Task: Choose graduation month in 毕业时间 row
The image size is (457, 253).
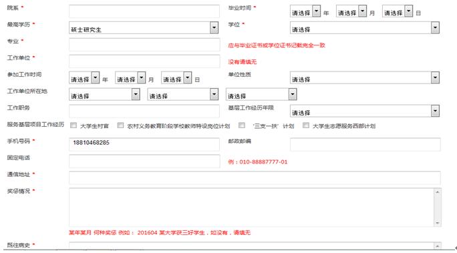Action: click(x=351, y=11)
